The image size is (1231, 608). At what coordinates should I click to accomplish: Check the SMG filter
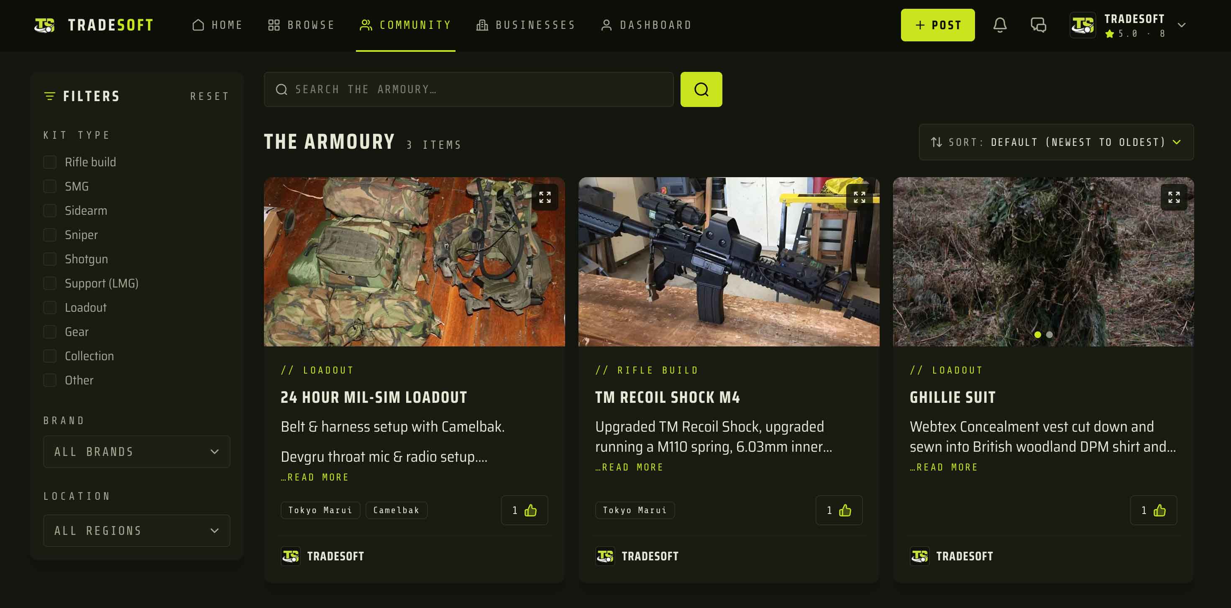click(x=50, y=187)
